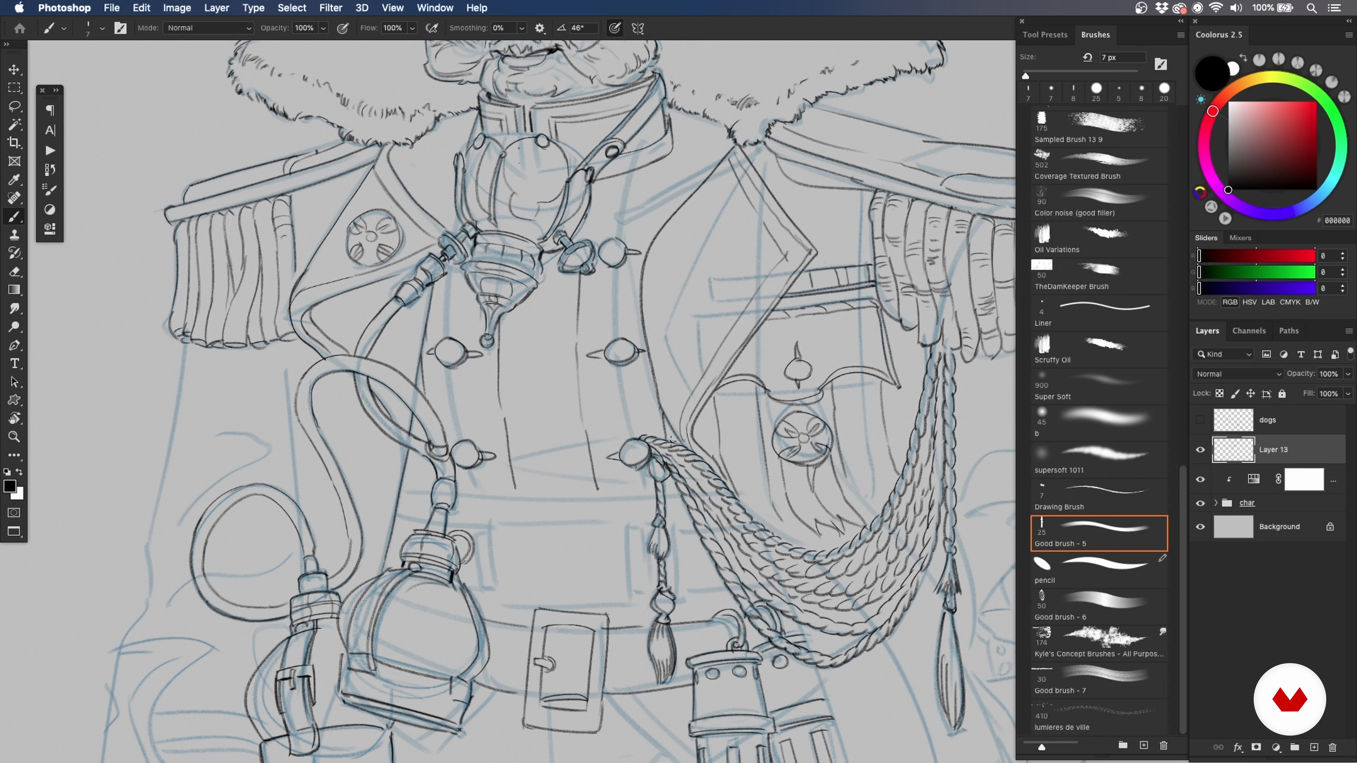This screenshot has height=763, width=1357.
Task: Switch to the Paths tab
Action: 1288,331
